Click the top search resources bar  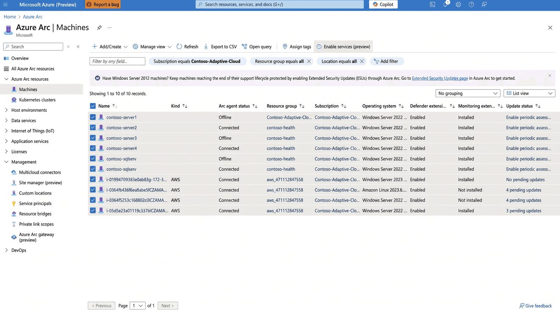pos(280,5)
